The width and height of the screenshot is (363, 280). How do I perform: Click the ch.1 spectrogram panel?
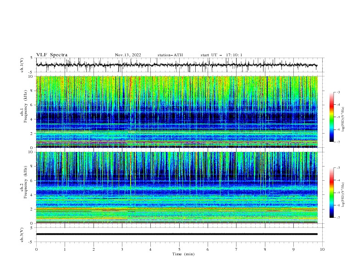[176, 112]
